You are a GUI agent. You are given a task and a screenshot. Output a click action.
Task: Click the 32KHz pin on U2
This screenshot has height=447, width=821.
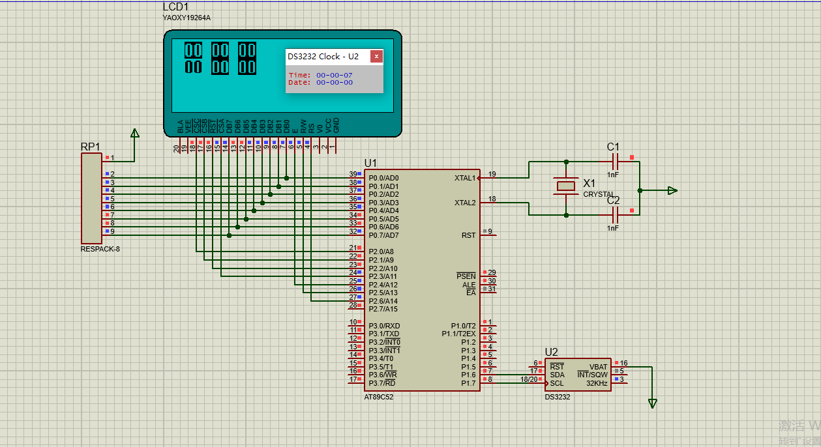coord(597,383)
